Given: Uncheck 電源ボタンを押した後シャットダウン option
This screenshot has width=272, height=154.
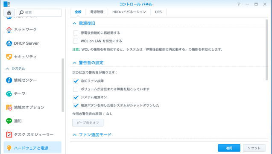Looking at the screenshot, I should coord(76,105).
